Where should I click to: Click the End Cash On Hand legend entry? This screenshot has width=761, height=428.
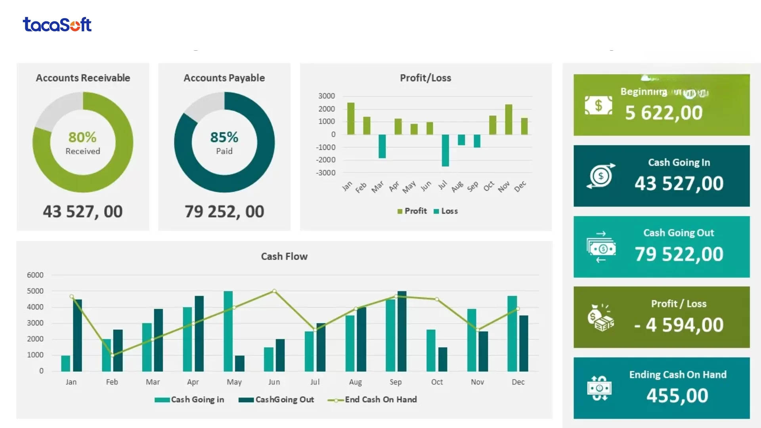pos(372,399)
